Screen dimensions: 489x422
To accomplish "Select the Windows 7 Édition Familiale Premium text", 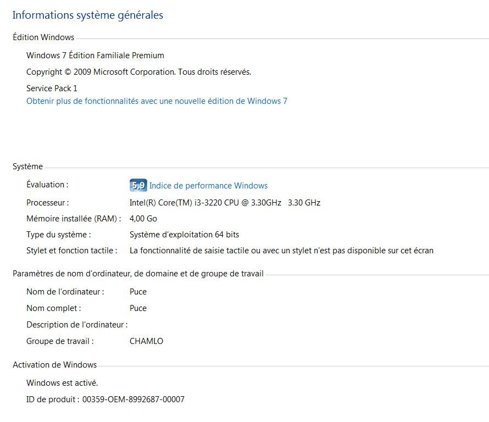I will click(x=95, y=55).
